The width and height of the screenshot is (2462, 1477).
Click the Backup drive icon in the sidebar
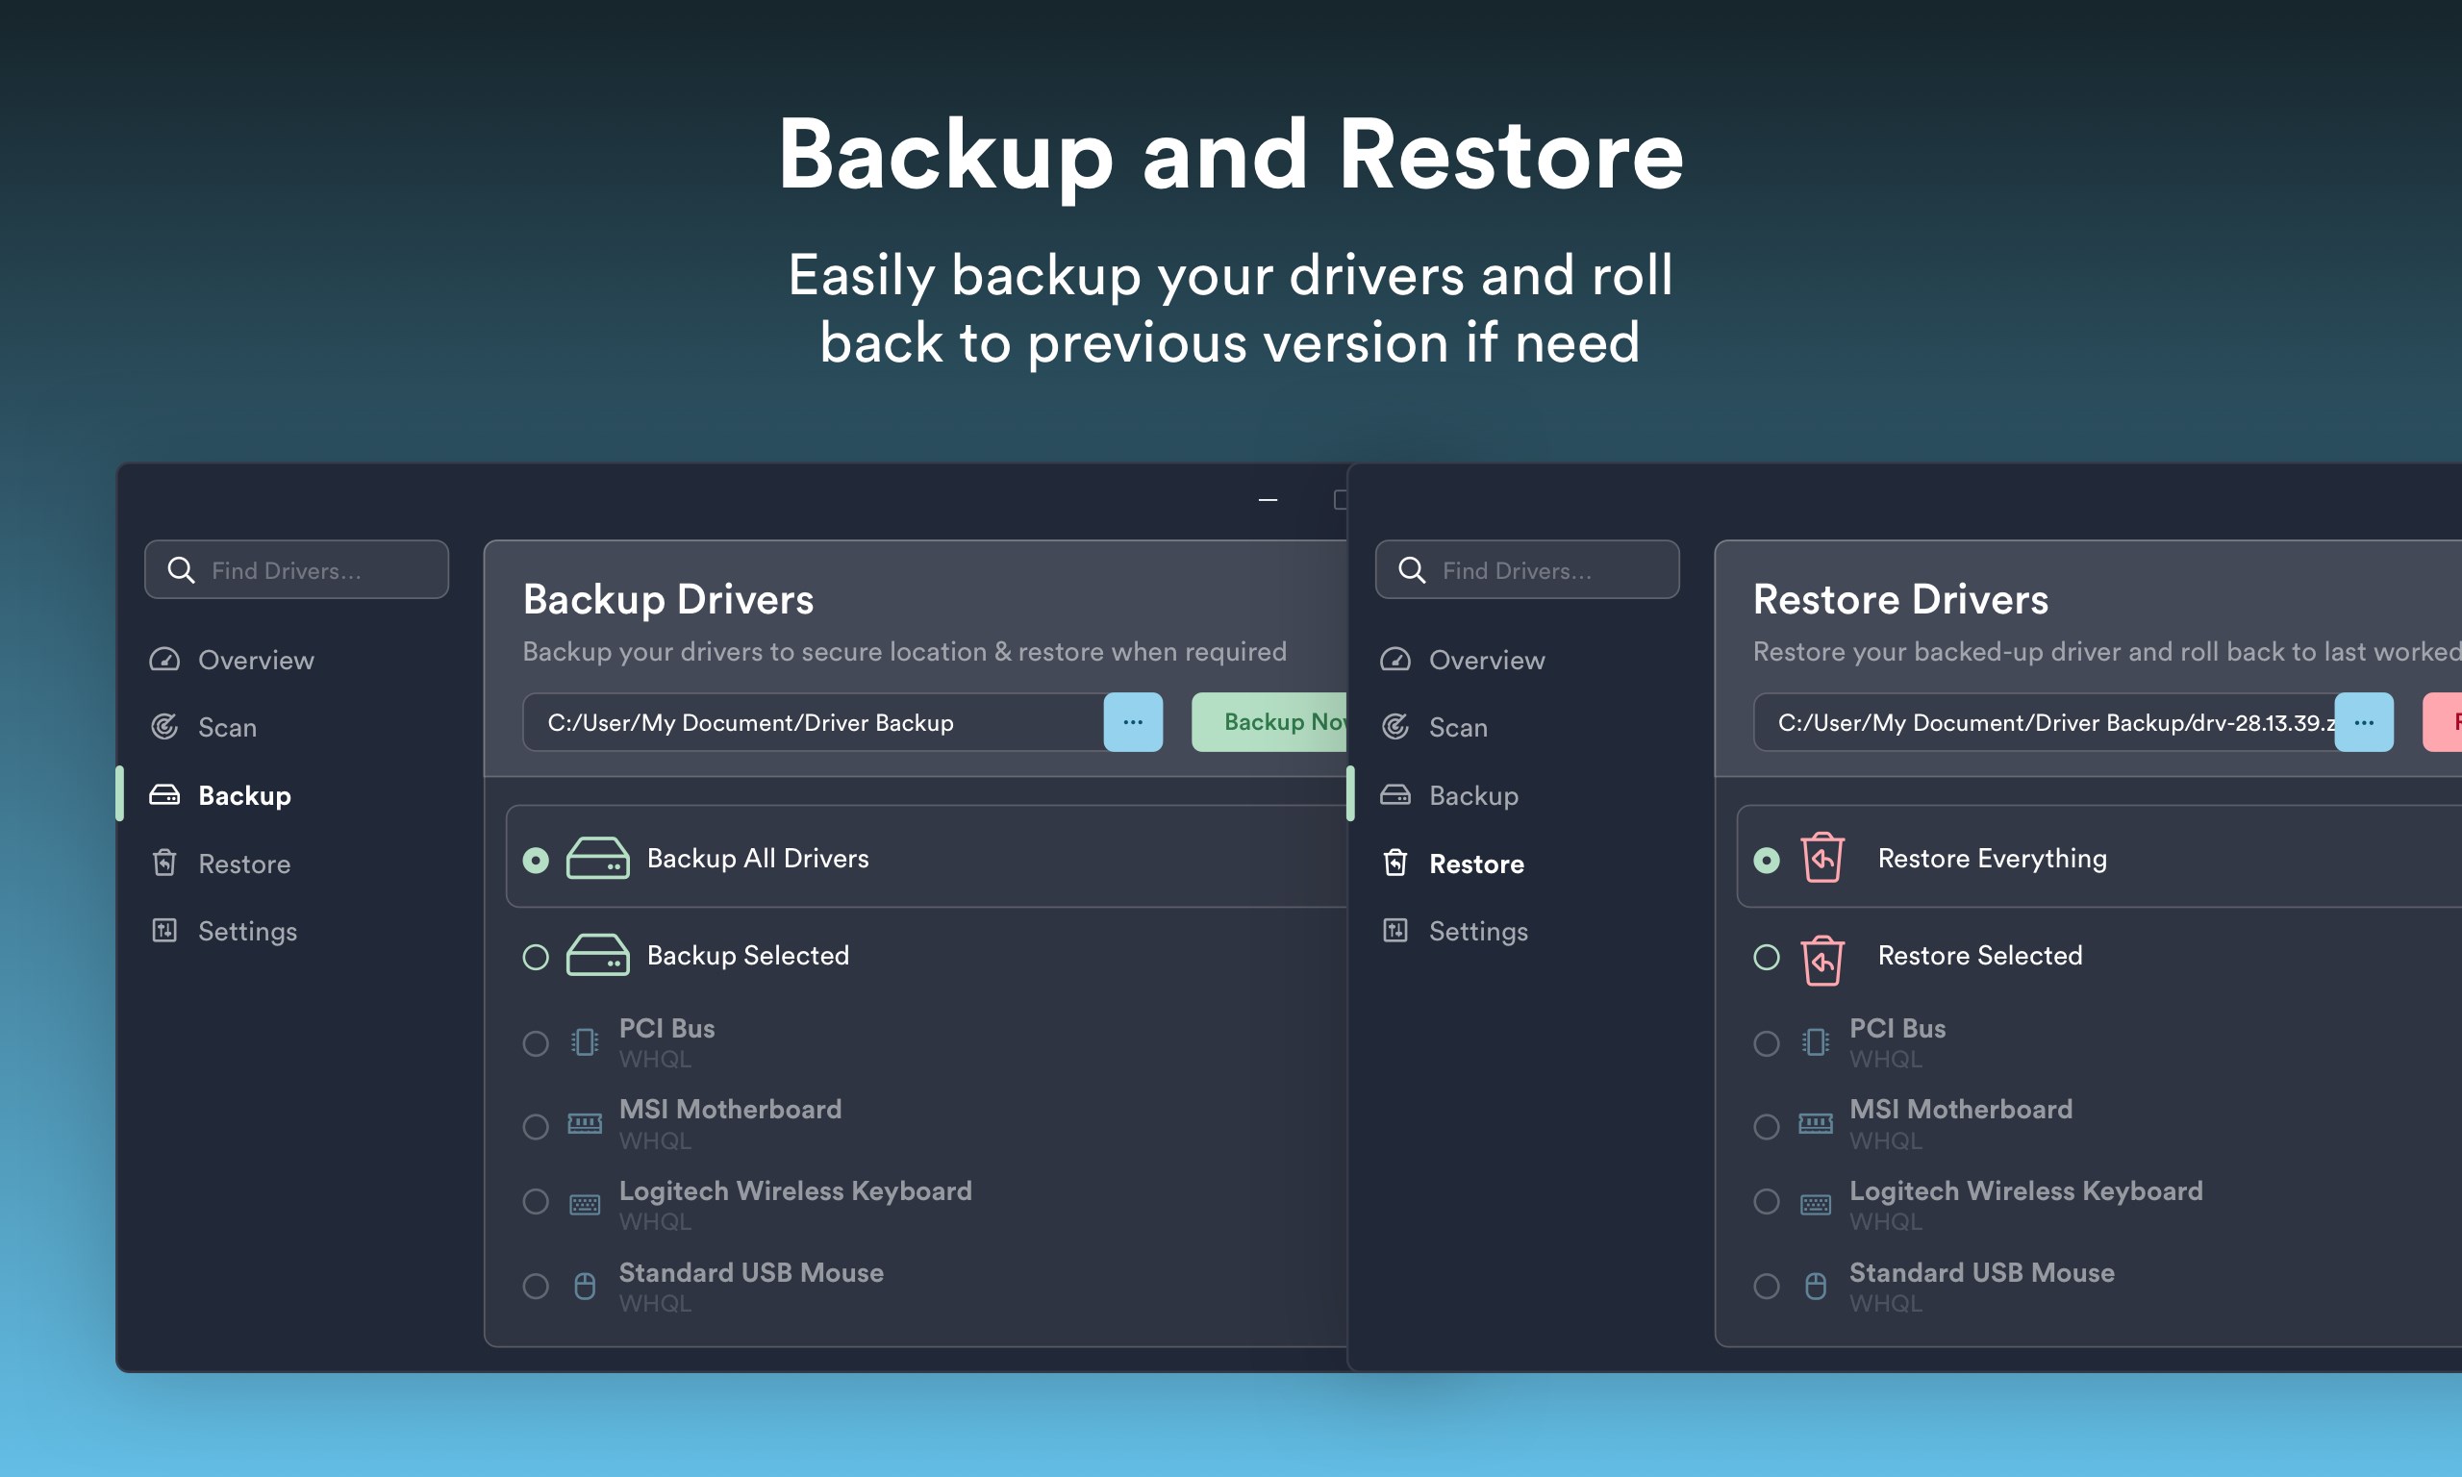[x=165, y=794]
